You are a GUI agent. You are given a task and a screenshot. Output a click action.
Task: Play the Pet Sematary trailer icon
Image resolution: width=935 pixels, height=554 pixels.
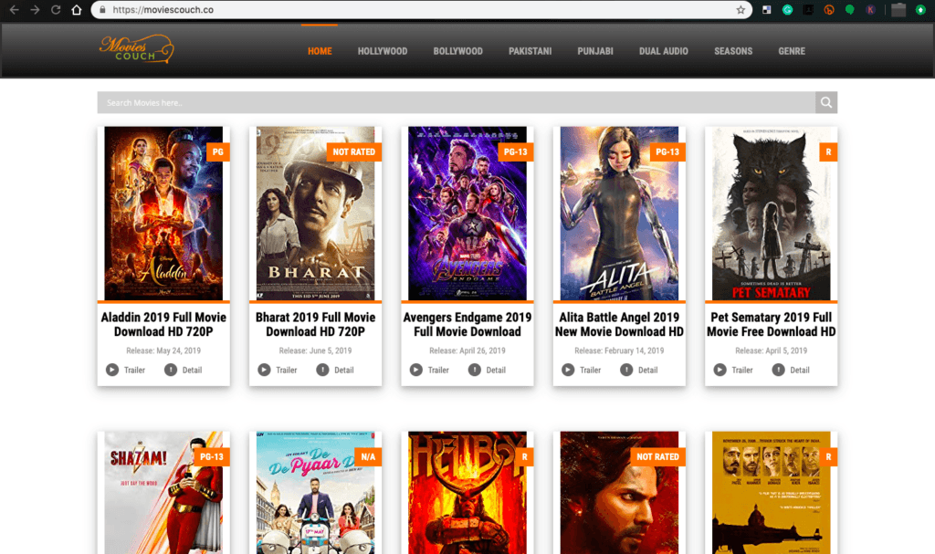720,370
